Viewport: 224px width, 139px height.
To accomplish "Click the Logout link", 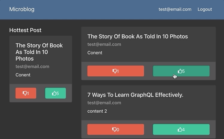I will [x=205, y=9].
